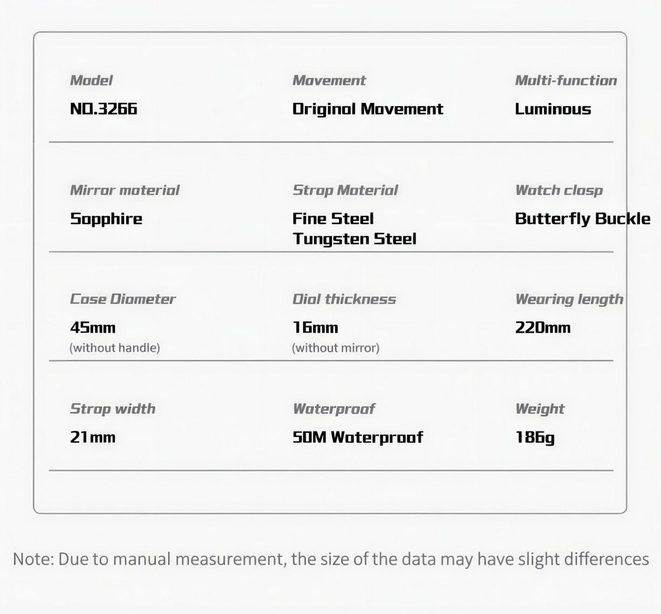Screen dimensions: 661x614
Task: Click the model number NO.3266
Action: (x=104, y=109)
